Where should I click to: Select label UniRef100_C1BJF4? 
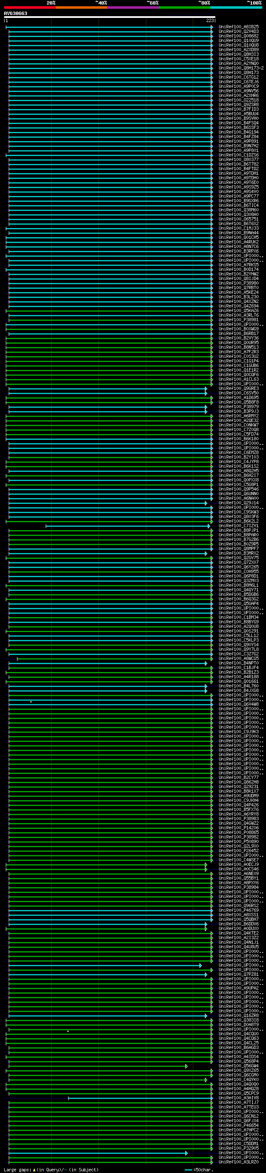[239, 668]
